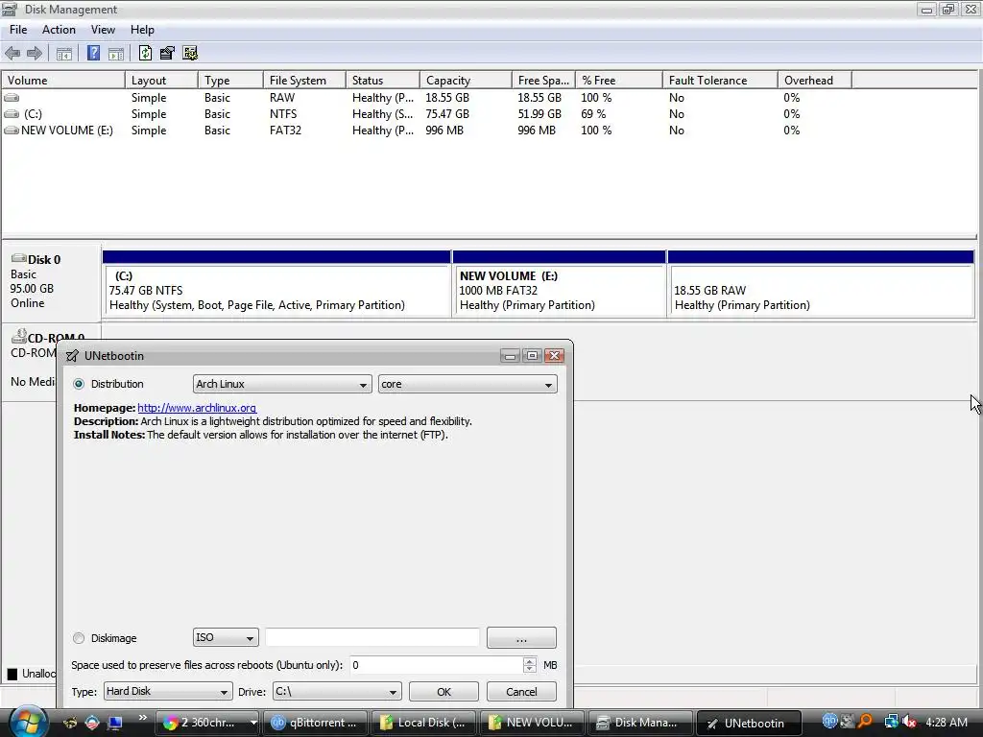Click the qBittorrent tray icon
983x737 pixels.
click(829, 722)
